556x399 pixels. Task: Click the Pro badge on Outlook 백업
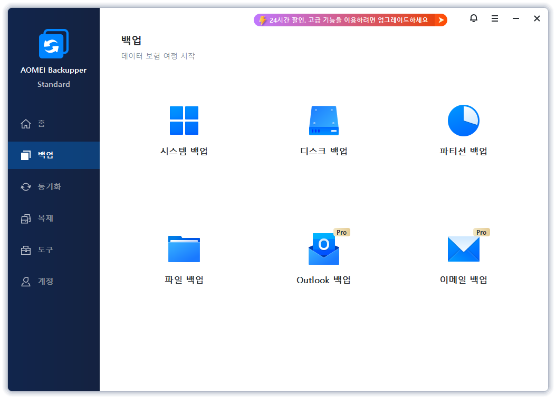click(x=341, y=232)
